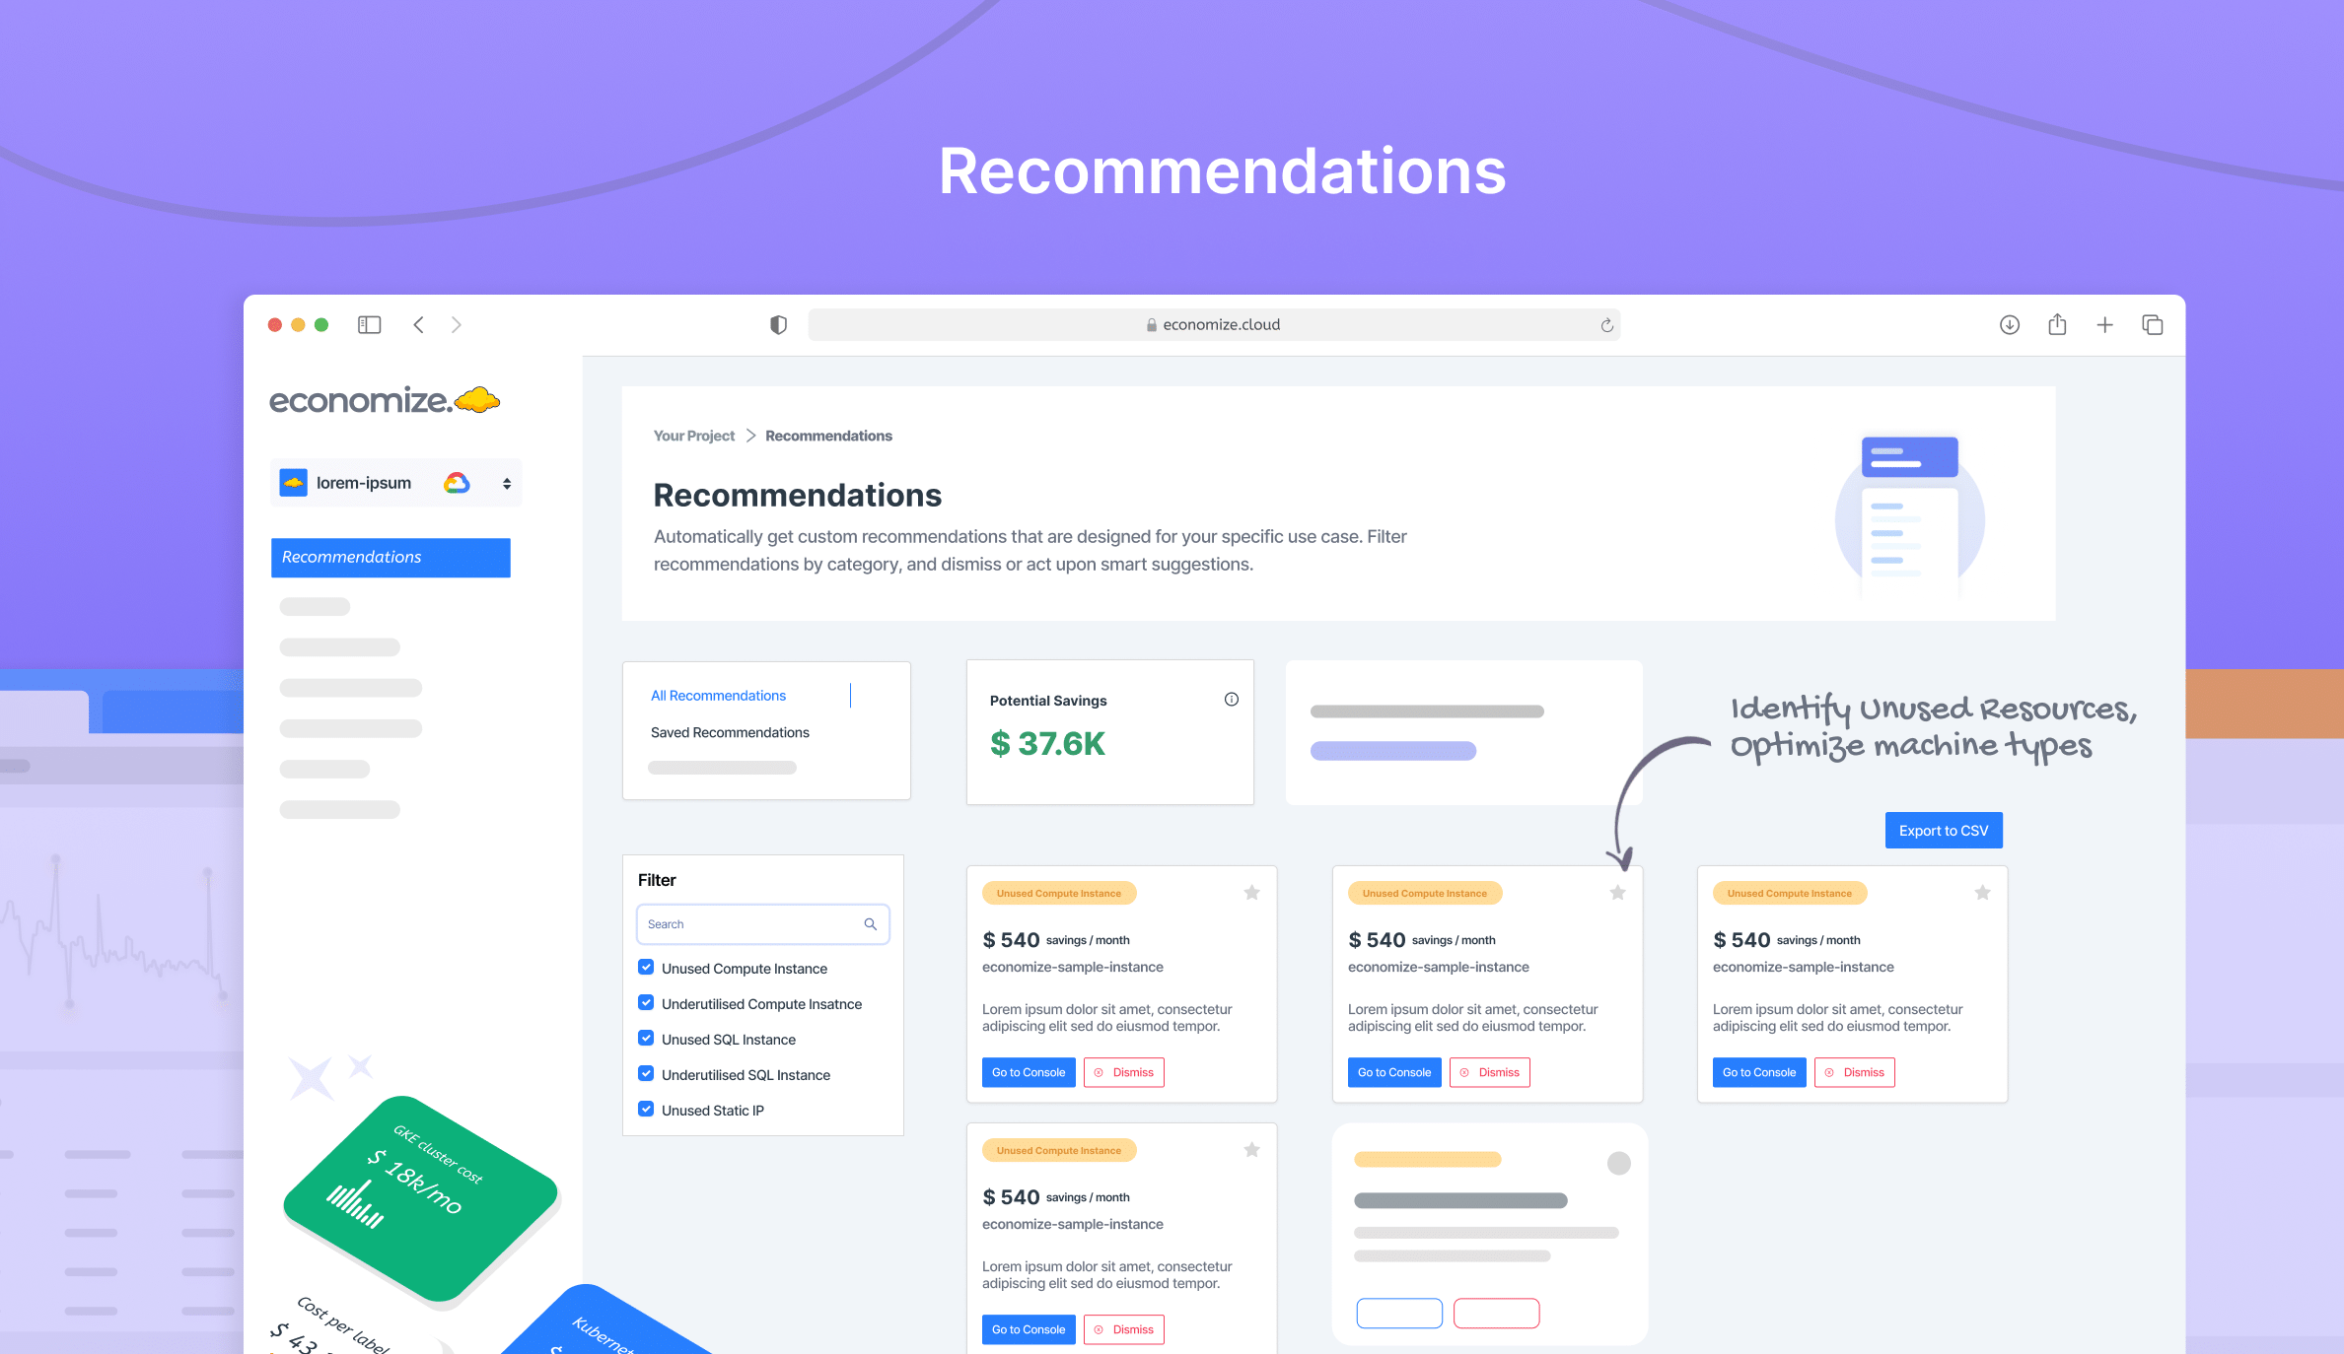Click the Potential Savings amount $37.6K

point(1049,743)
